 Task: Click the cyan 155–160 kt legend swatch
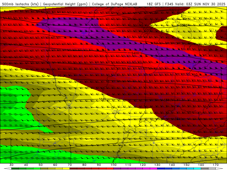coord(197,169)
